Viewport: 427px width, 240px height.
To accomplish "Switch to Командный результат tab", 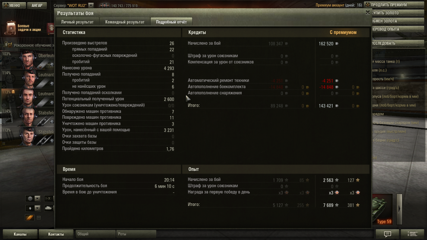I will pyautogui.click(x=125, y=22).
